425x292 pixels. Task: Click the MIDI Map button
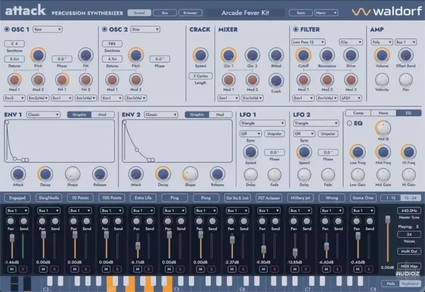pos(409,267)
